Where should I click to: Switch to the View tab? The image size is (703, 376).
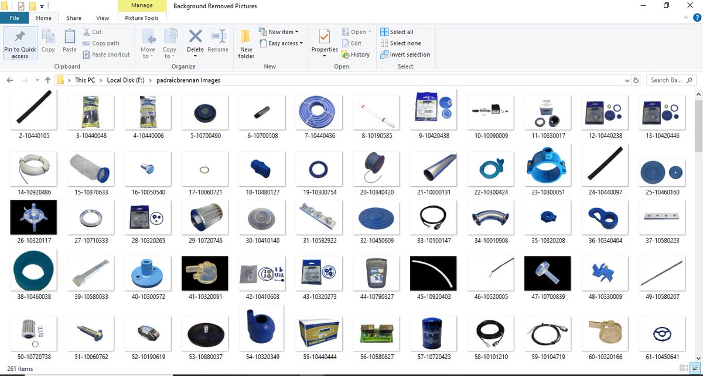103,18
